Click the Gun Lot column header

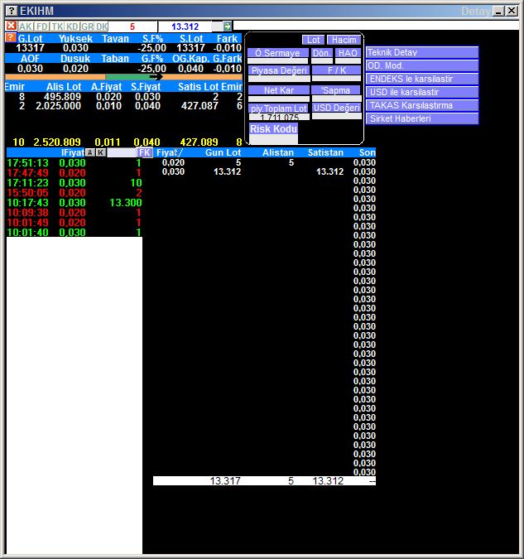[x=224, y=152]
